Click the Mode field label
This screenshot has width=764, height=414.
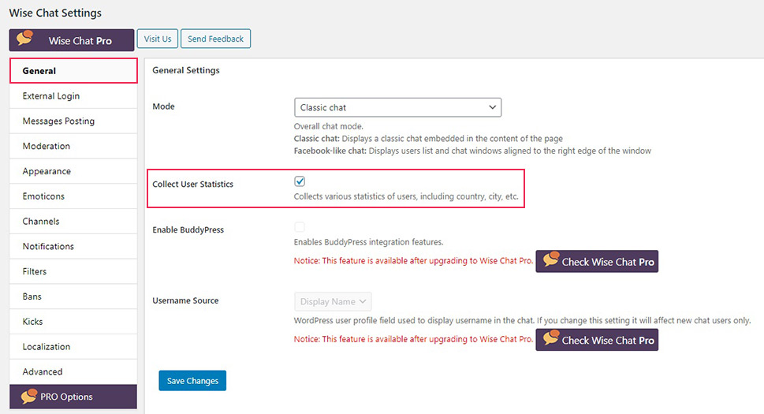coord(163,106)
